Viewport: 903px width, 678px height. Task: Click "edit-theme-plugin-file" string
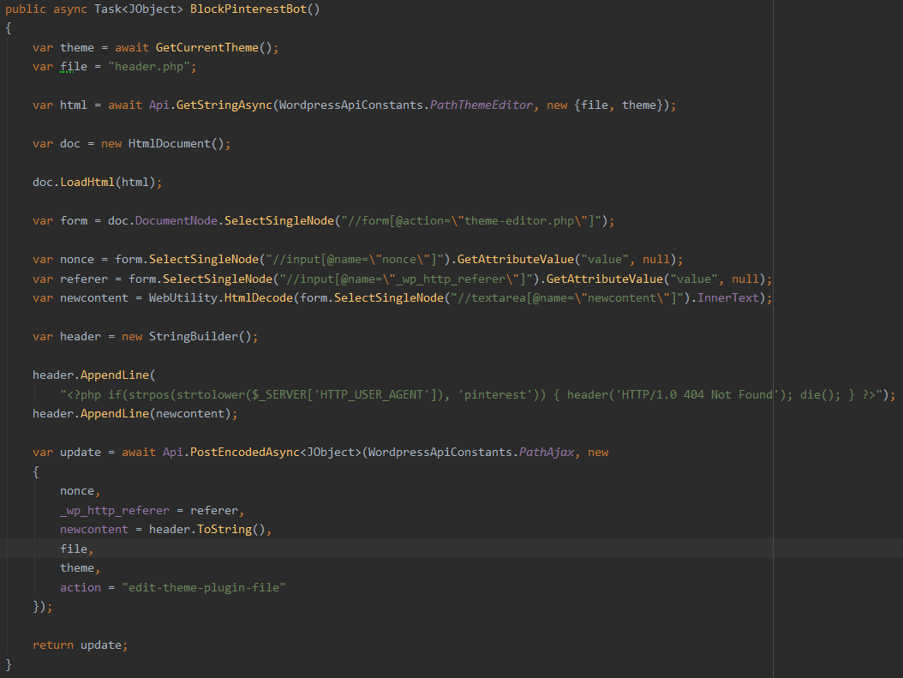(x=203, y=588)
